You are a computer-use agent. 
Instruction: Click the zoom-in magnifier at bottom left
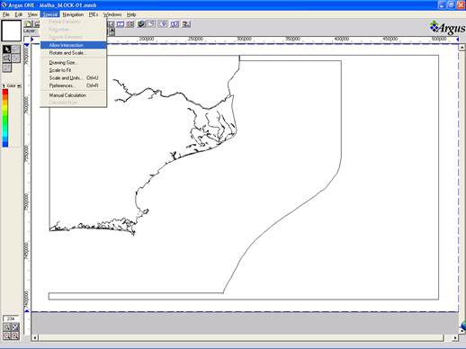pos(15,336)
